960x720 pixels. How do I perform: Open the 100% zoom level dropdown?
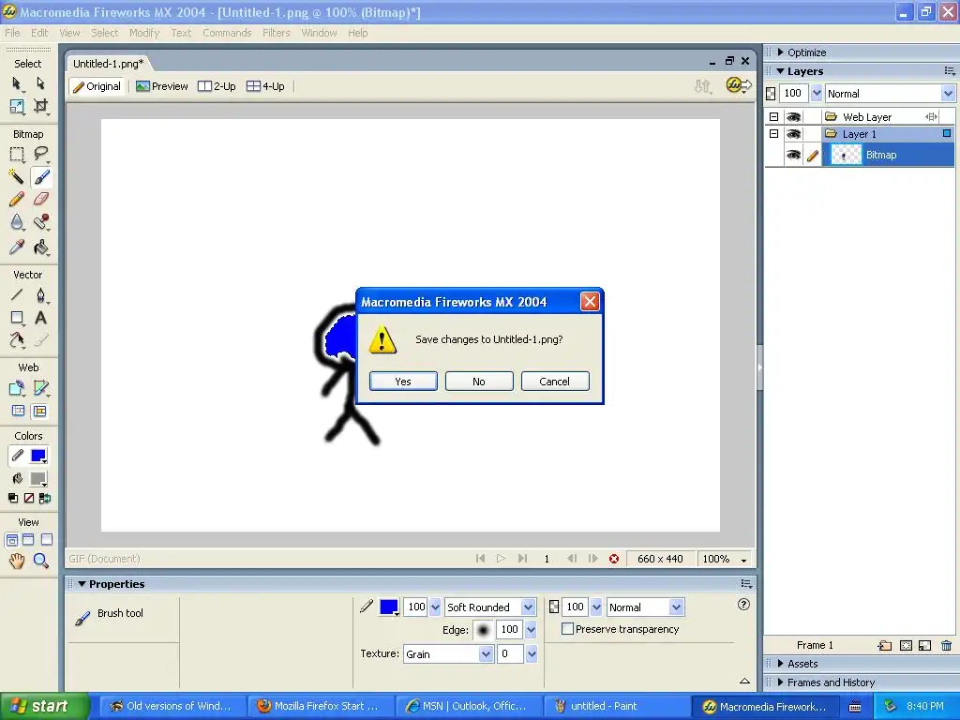743,560
